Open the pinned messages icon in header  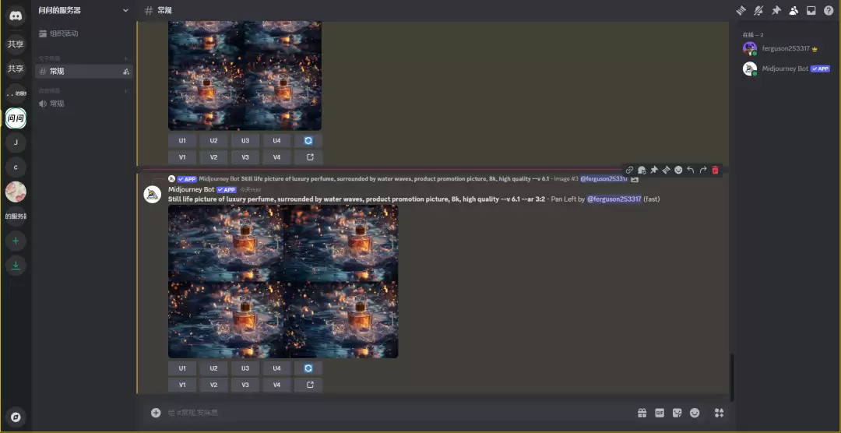[776, 11]
